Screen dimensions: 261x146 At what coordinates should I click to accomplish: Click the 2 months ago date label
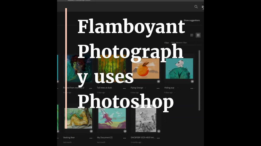(136, 142)
